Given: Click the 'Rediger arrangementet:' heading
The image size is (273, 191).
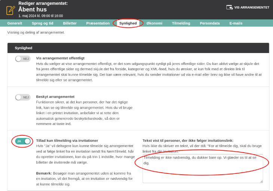Looking at the screenshot, I should pos(43,3).
